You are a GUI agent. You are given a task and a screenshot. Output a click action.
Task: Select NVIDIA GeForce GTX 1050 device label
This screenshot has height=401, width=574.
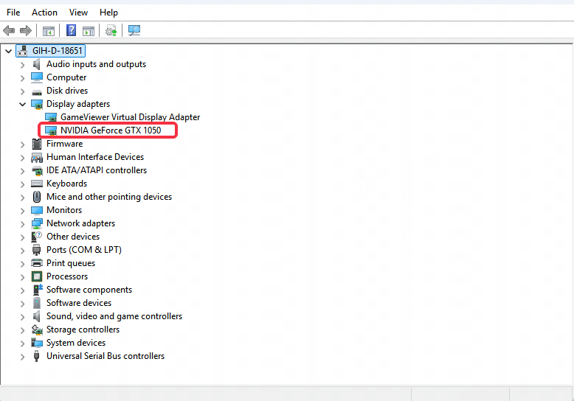111,130
